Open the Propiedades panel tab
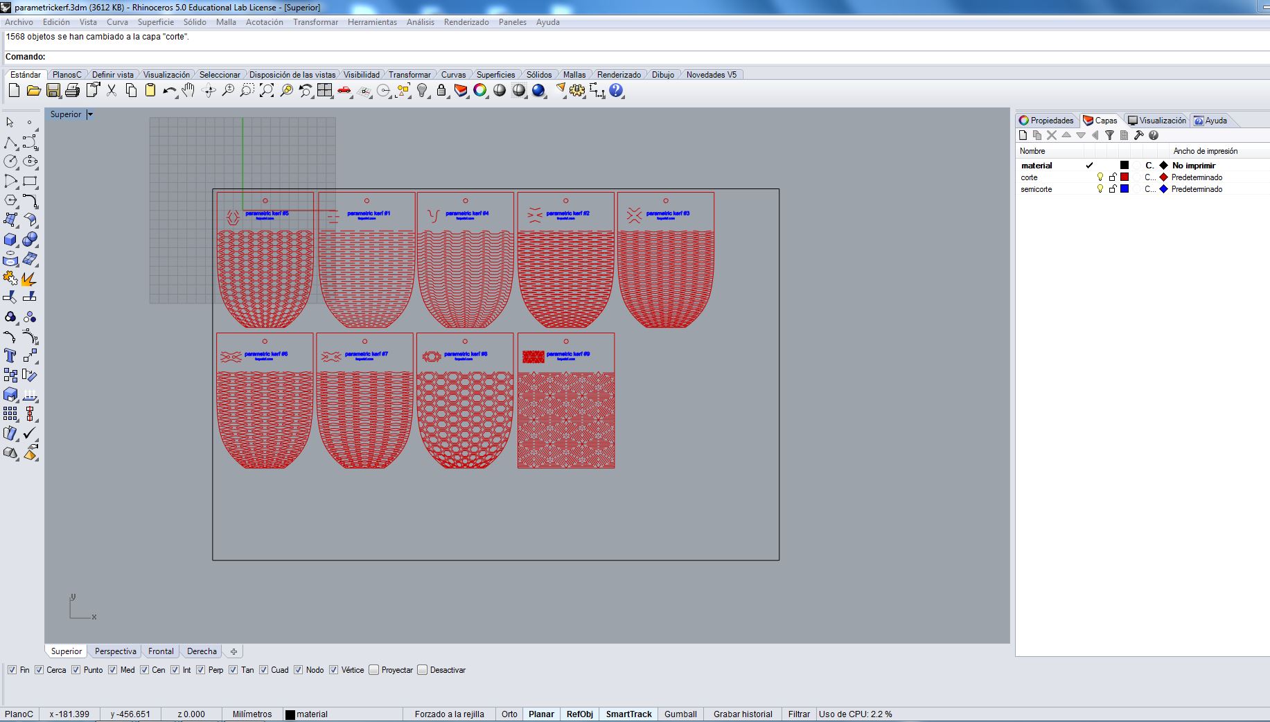Viewport: 1270px width, 722px height. click(x=1046, y=121)
